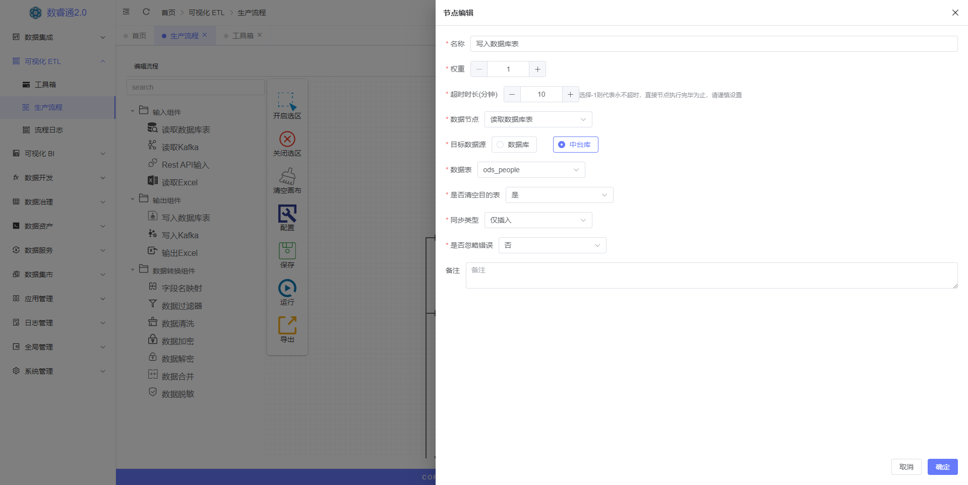
Task: Close the 节点编辑 panel with X
Action: [x=955, y=13]
